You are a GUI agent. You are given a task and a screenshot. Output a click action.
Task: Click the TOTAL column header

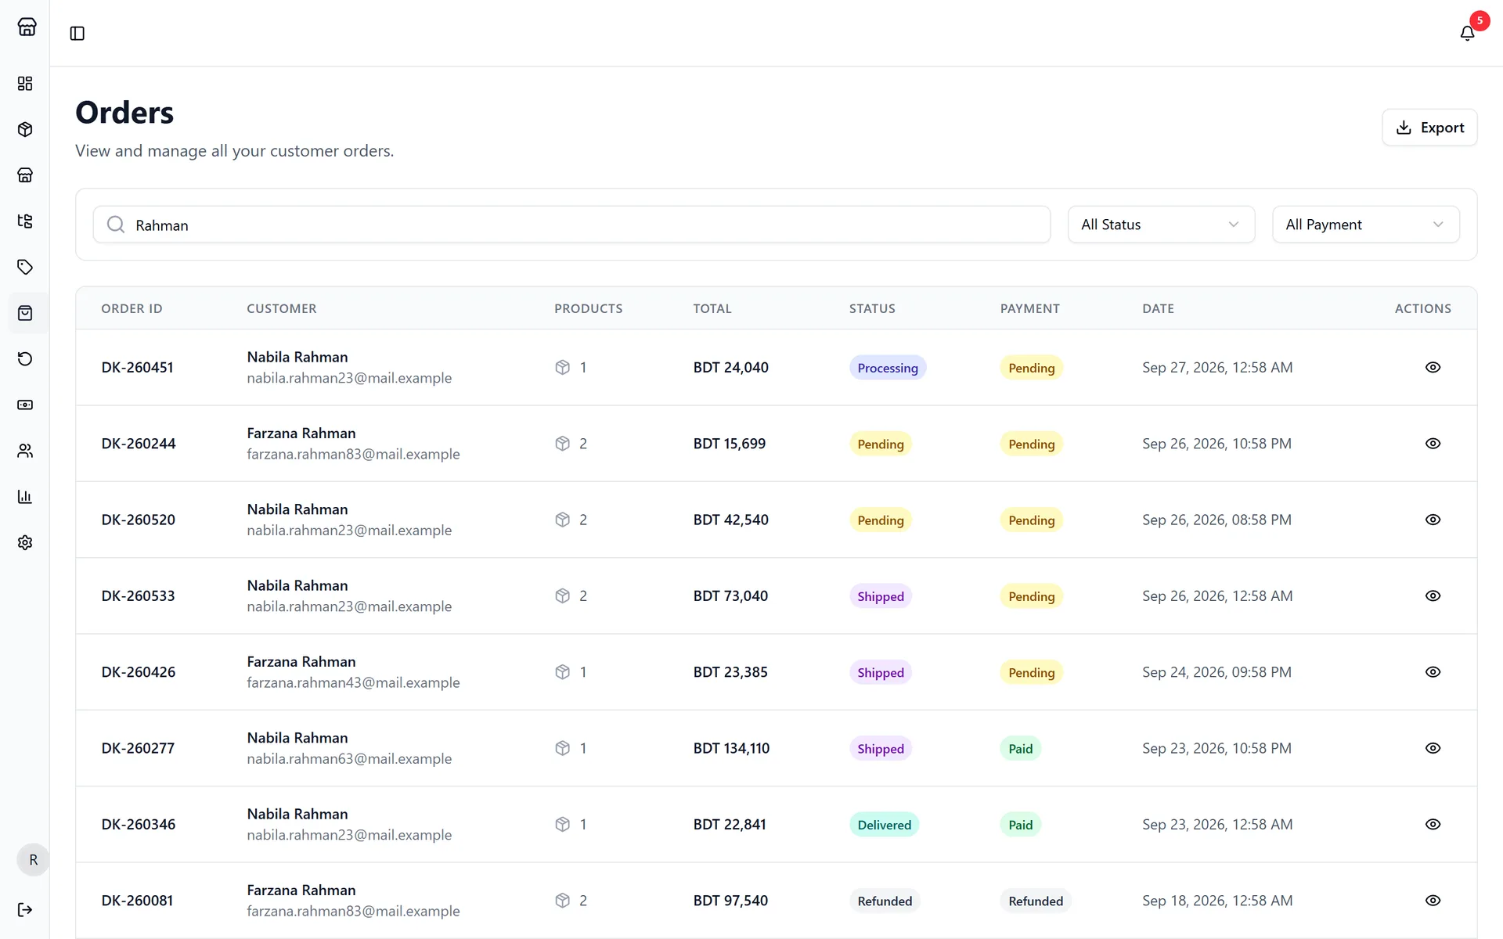click(712, 308)
